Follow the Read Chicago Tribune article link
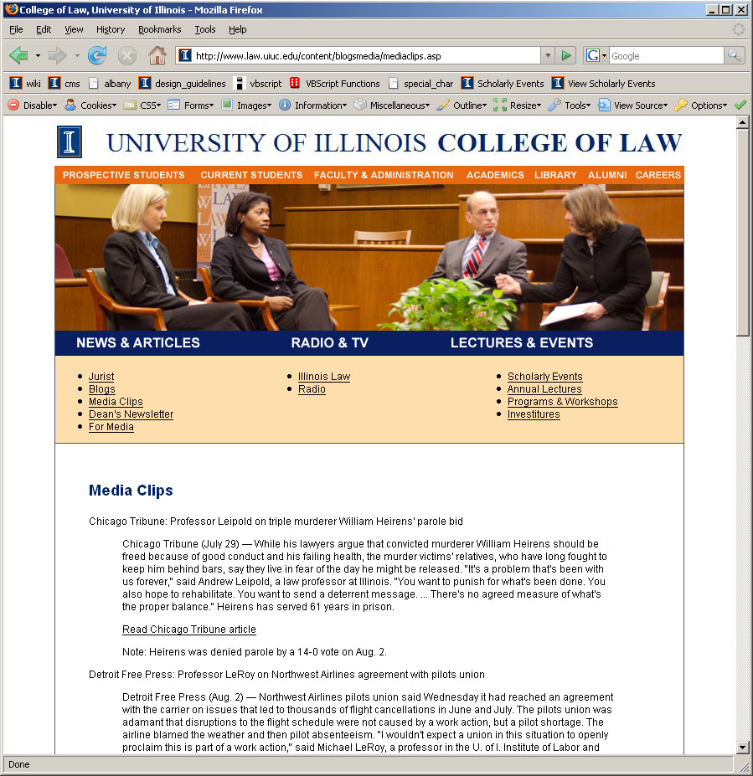Screen dimensions: 753x776 tap(189, 630)
